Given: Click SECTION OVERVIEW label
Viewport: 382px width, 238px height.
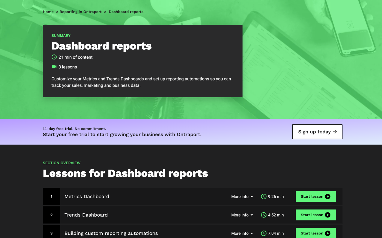Looking at the screenshot, I should (x=61, y=163).
